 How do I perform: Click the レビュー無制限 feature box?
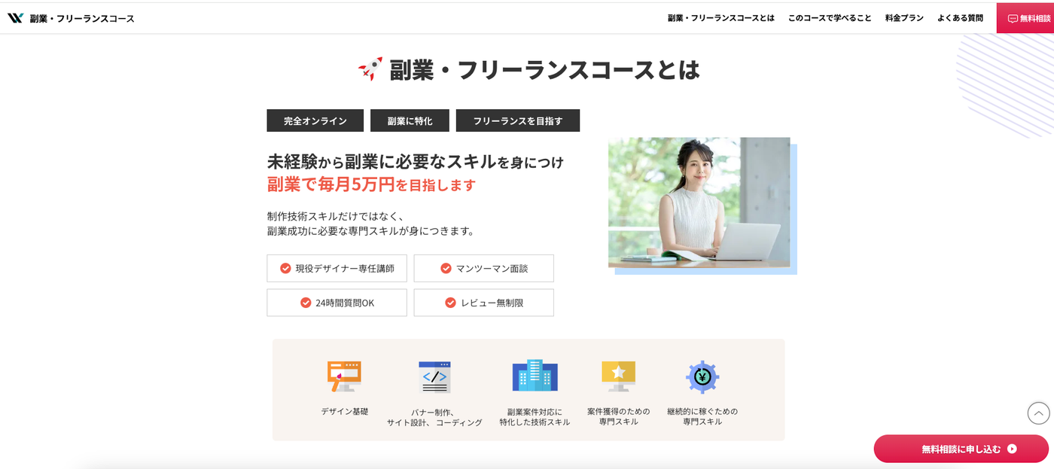[x=483, y=303]
